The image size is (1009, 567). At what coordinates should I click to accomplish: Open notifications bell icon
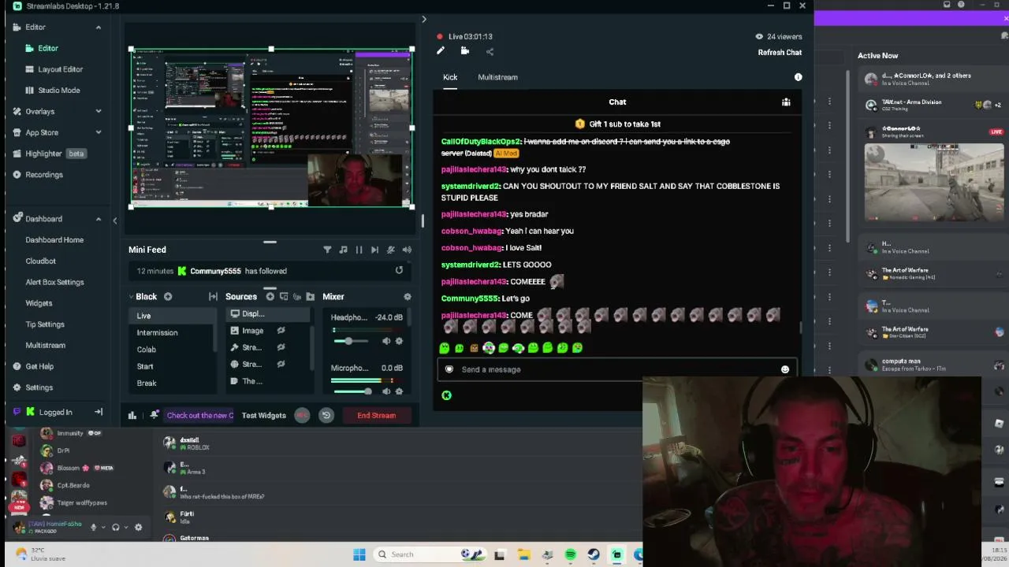155,415
